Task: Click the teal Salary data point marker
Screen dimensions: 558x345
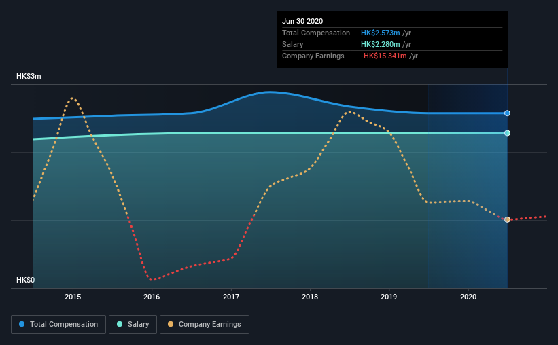Action: [x=507, y=133]
